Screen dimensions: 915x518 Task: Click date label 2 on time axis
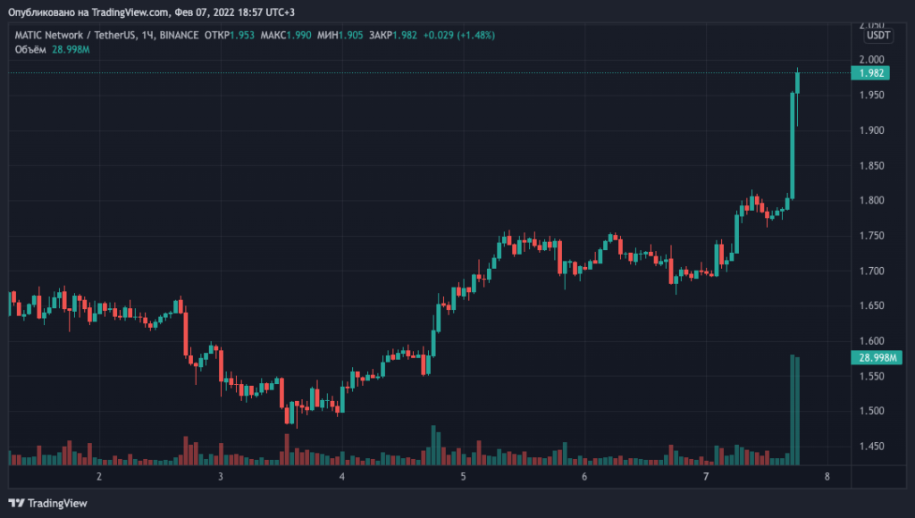coord(98,477)
